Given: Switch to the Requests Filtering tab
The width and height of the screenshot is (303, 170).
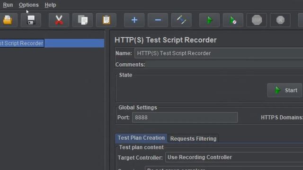Looking at the screenshot, I should pyautogui.click(x=193, y=138).
